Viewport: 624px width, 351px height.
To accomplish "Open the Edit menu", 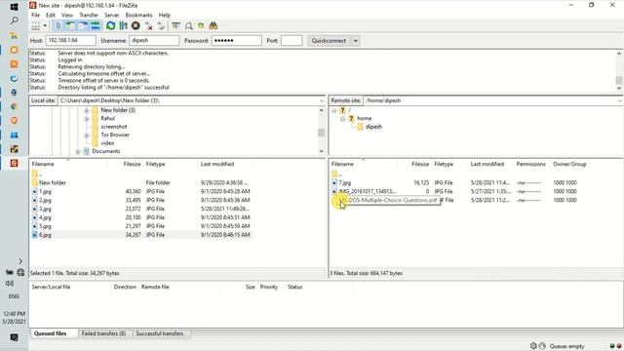I will [51, 16].
